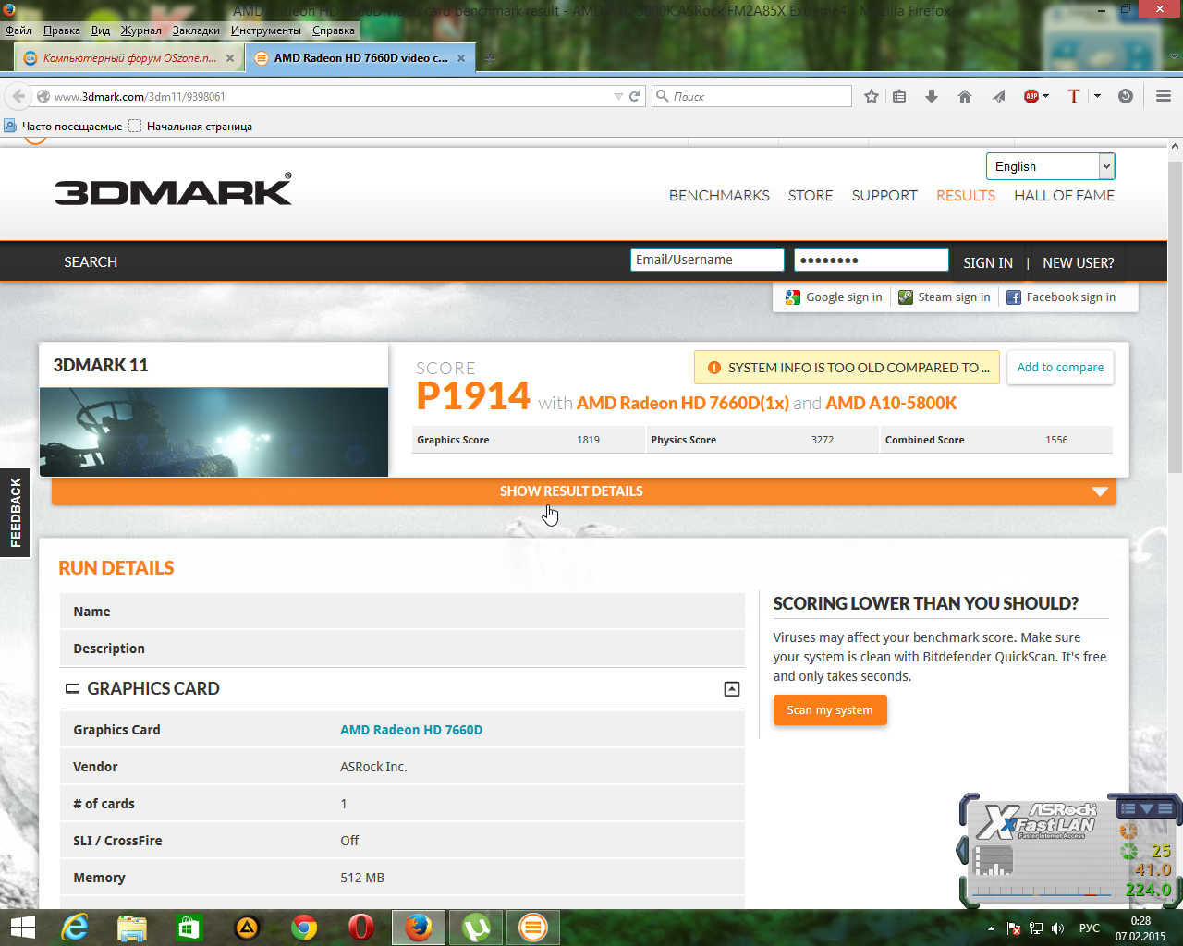Open the orange round app on taskbar
Image resolution: width=1183 pixels, height=946 pixels.
(533, 927)
